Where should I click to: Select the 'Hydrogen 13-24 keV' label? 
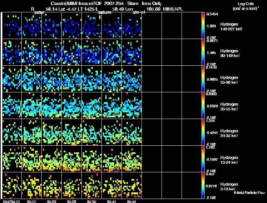pyautogui.click(x=229, y=160)
